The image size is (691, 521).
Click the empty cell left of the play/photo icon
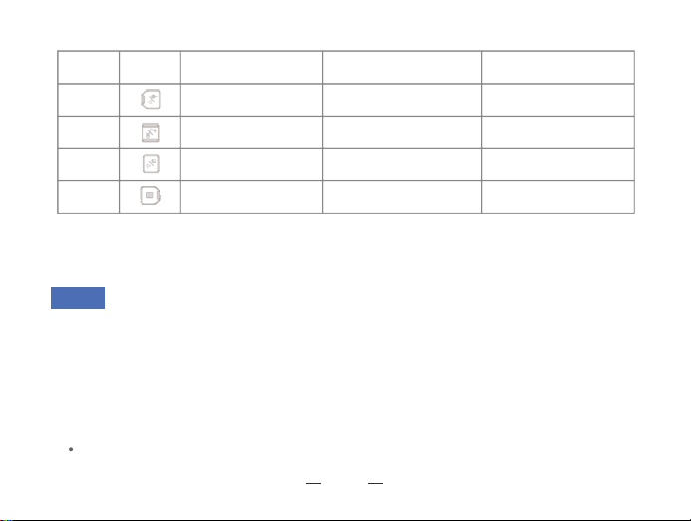coord(88,100)
